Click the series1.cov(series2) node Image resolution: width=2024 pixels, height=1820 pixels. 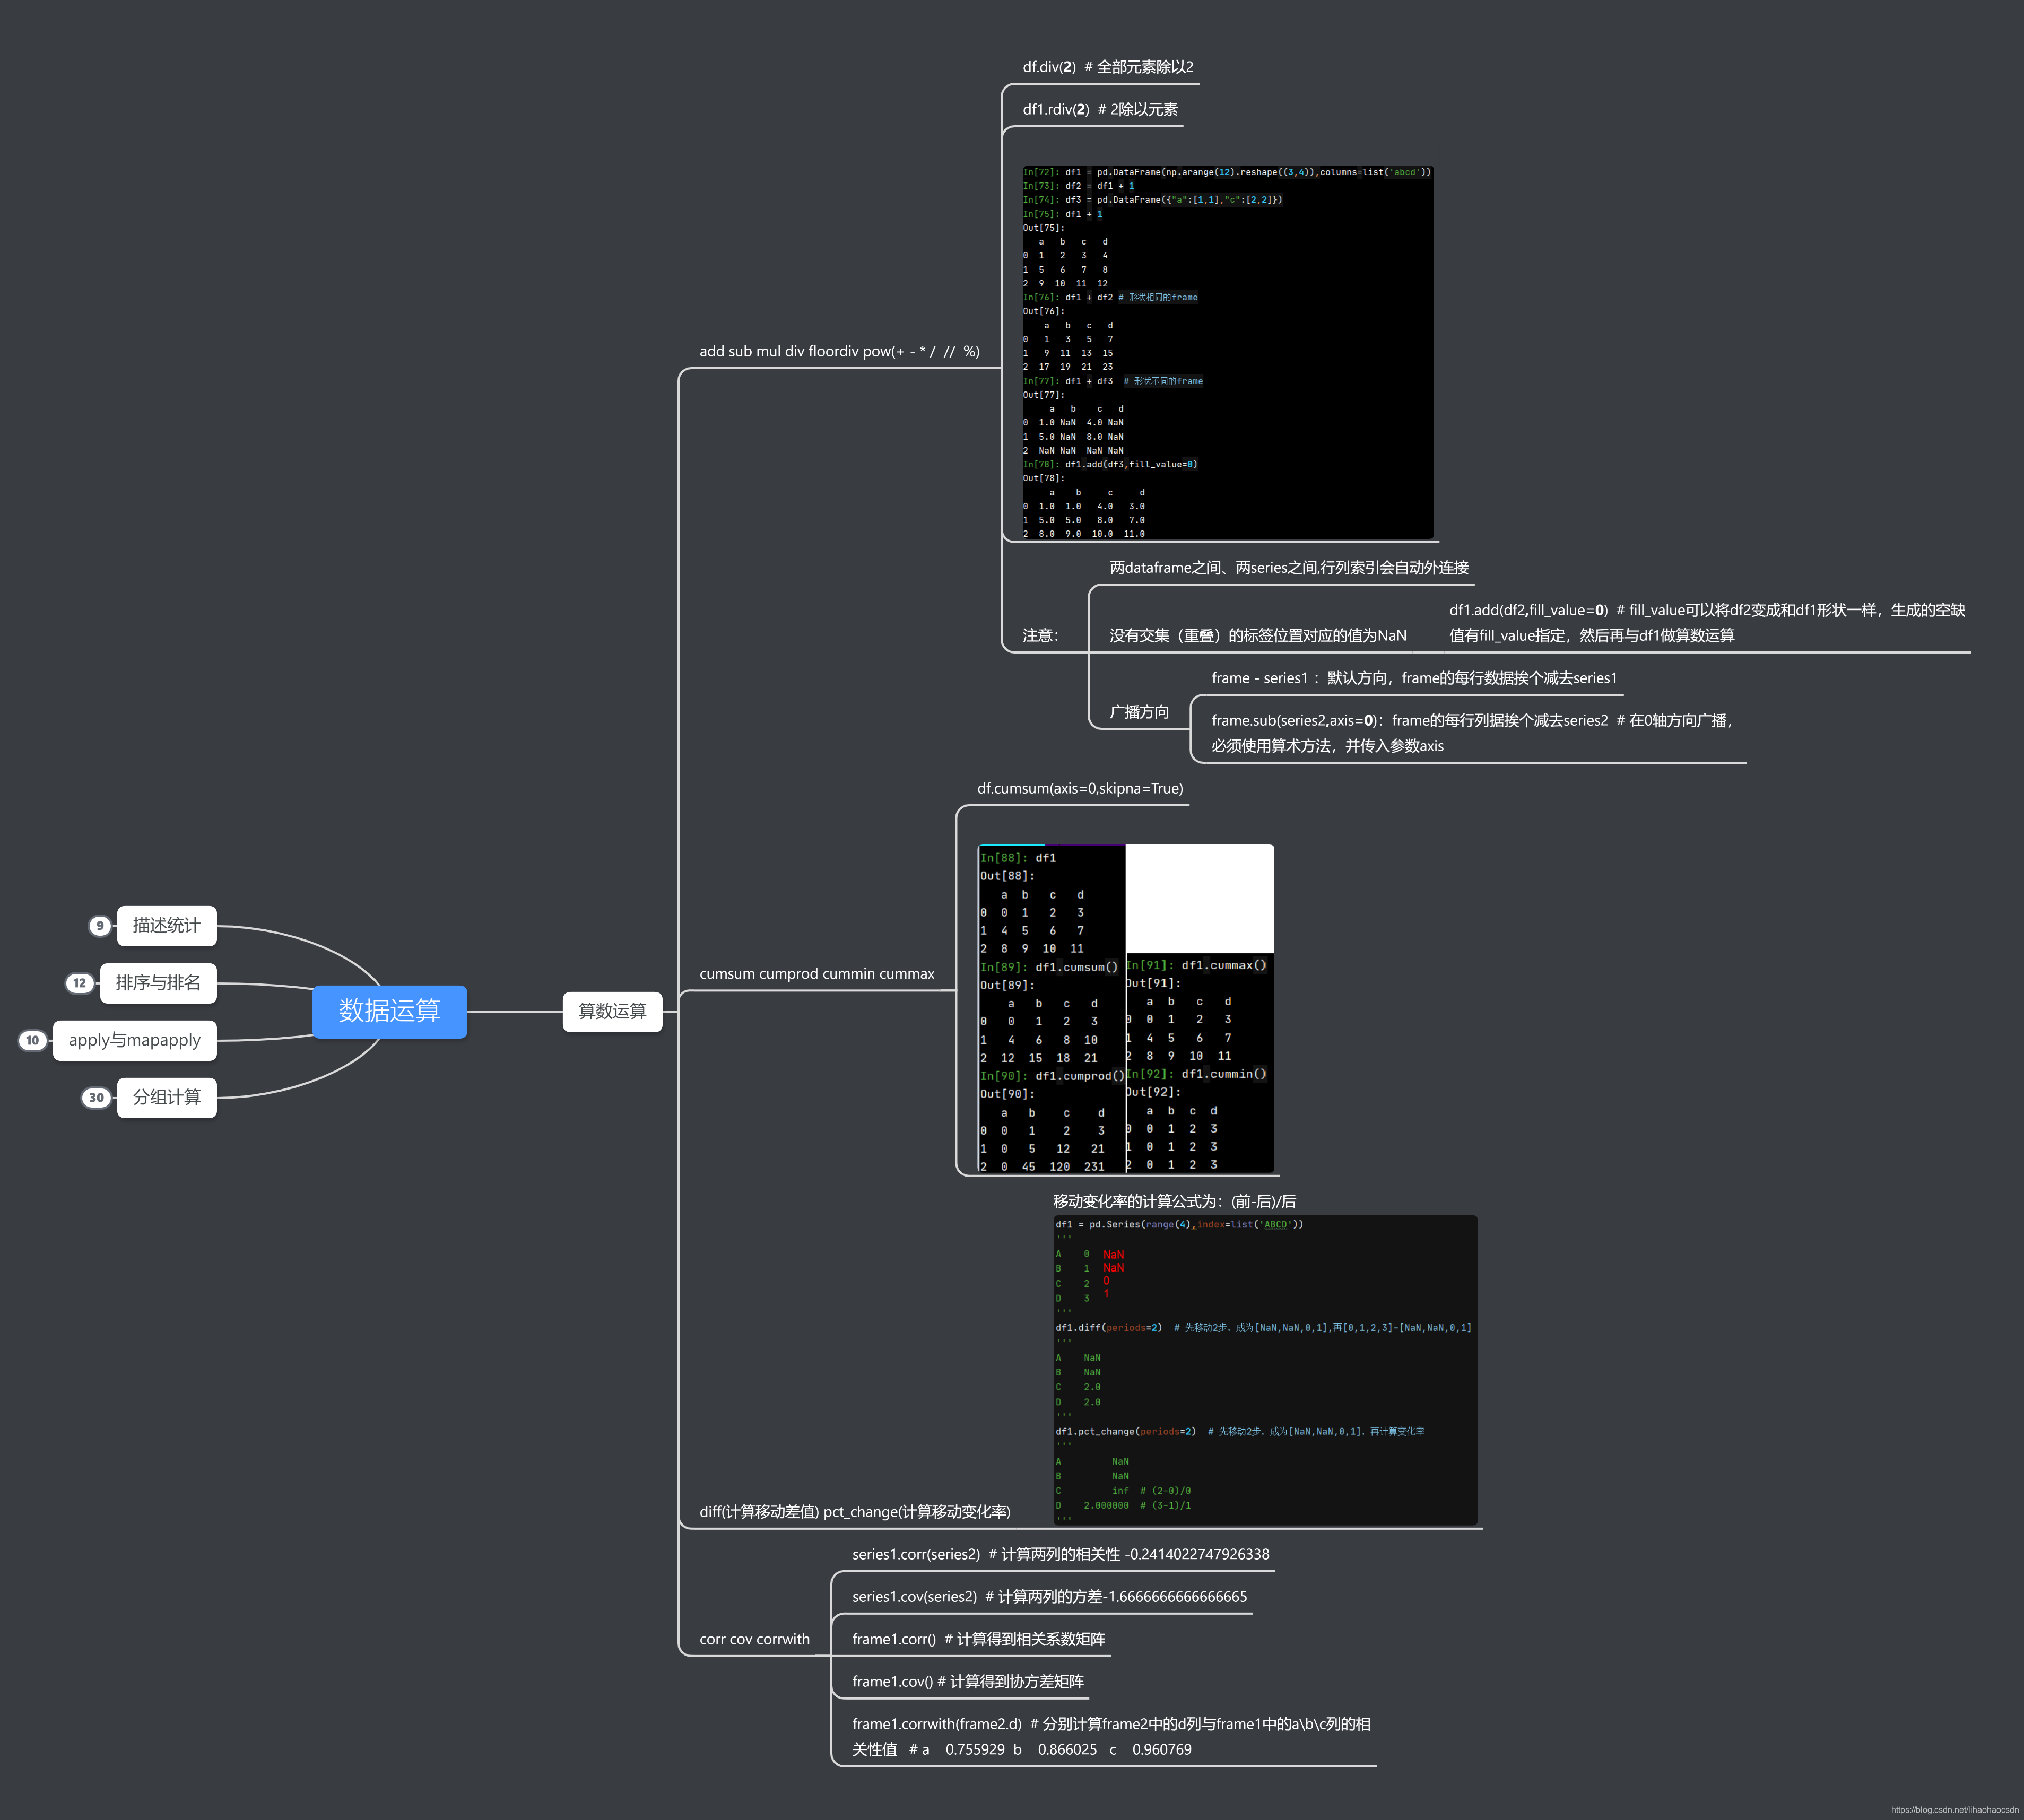[1049, 1596]
